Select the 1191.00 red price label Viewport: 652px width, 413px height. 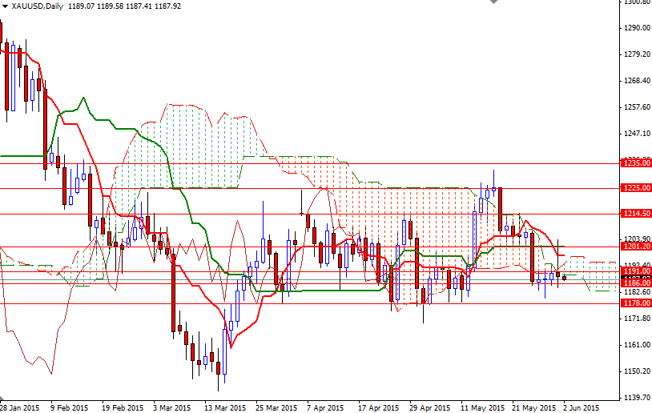(636, 271)
